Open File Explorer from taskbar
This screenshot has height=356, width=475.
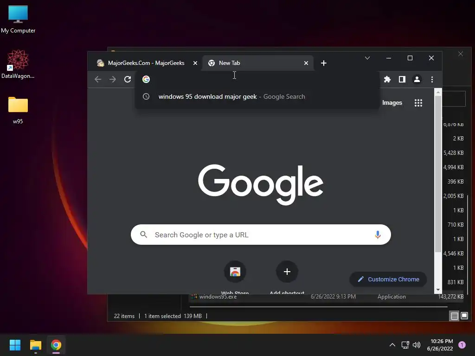[x=35, y=345]
